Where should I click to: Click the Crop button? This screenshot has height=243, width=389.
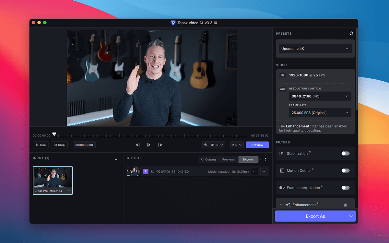point(59,145)
